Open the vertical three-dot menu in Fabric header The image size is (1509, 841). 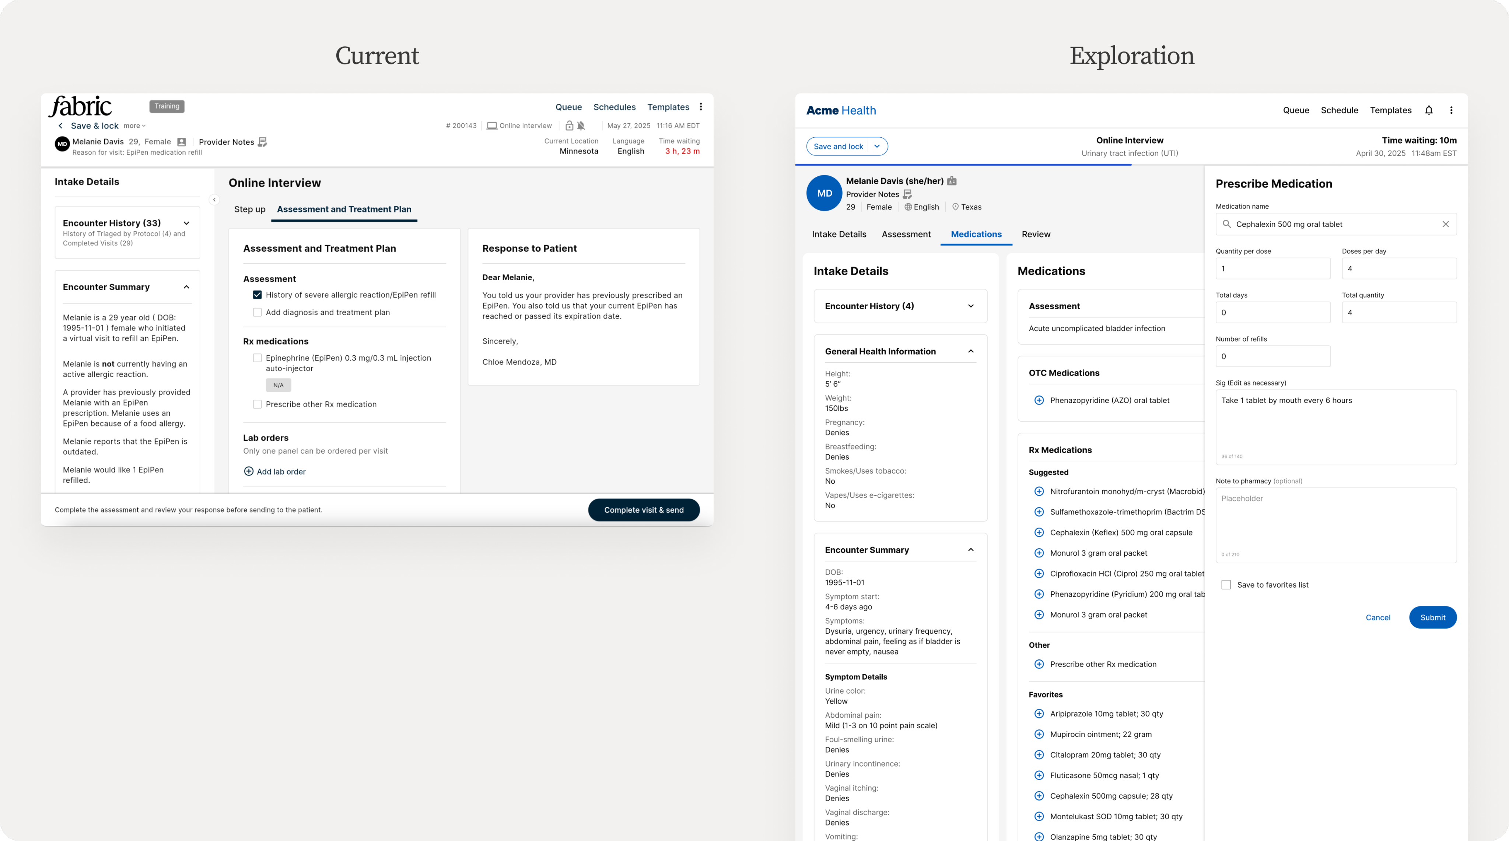701,106
